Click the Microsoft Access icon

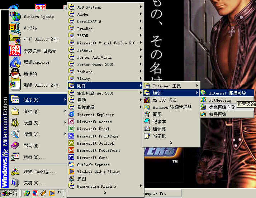coord(71,122)
